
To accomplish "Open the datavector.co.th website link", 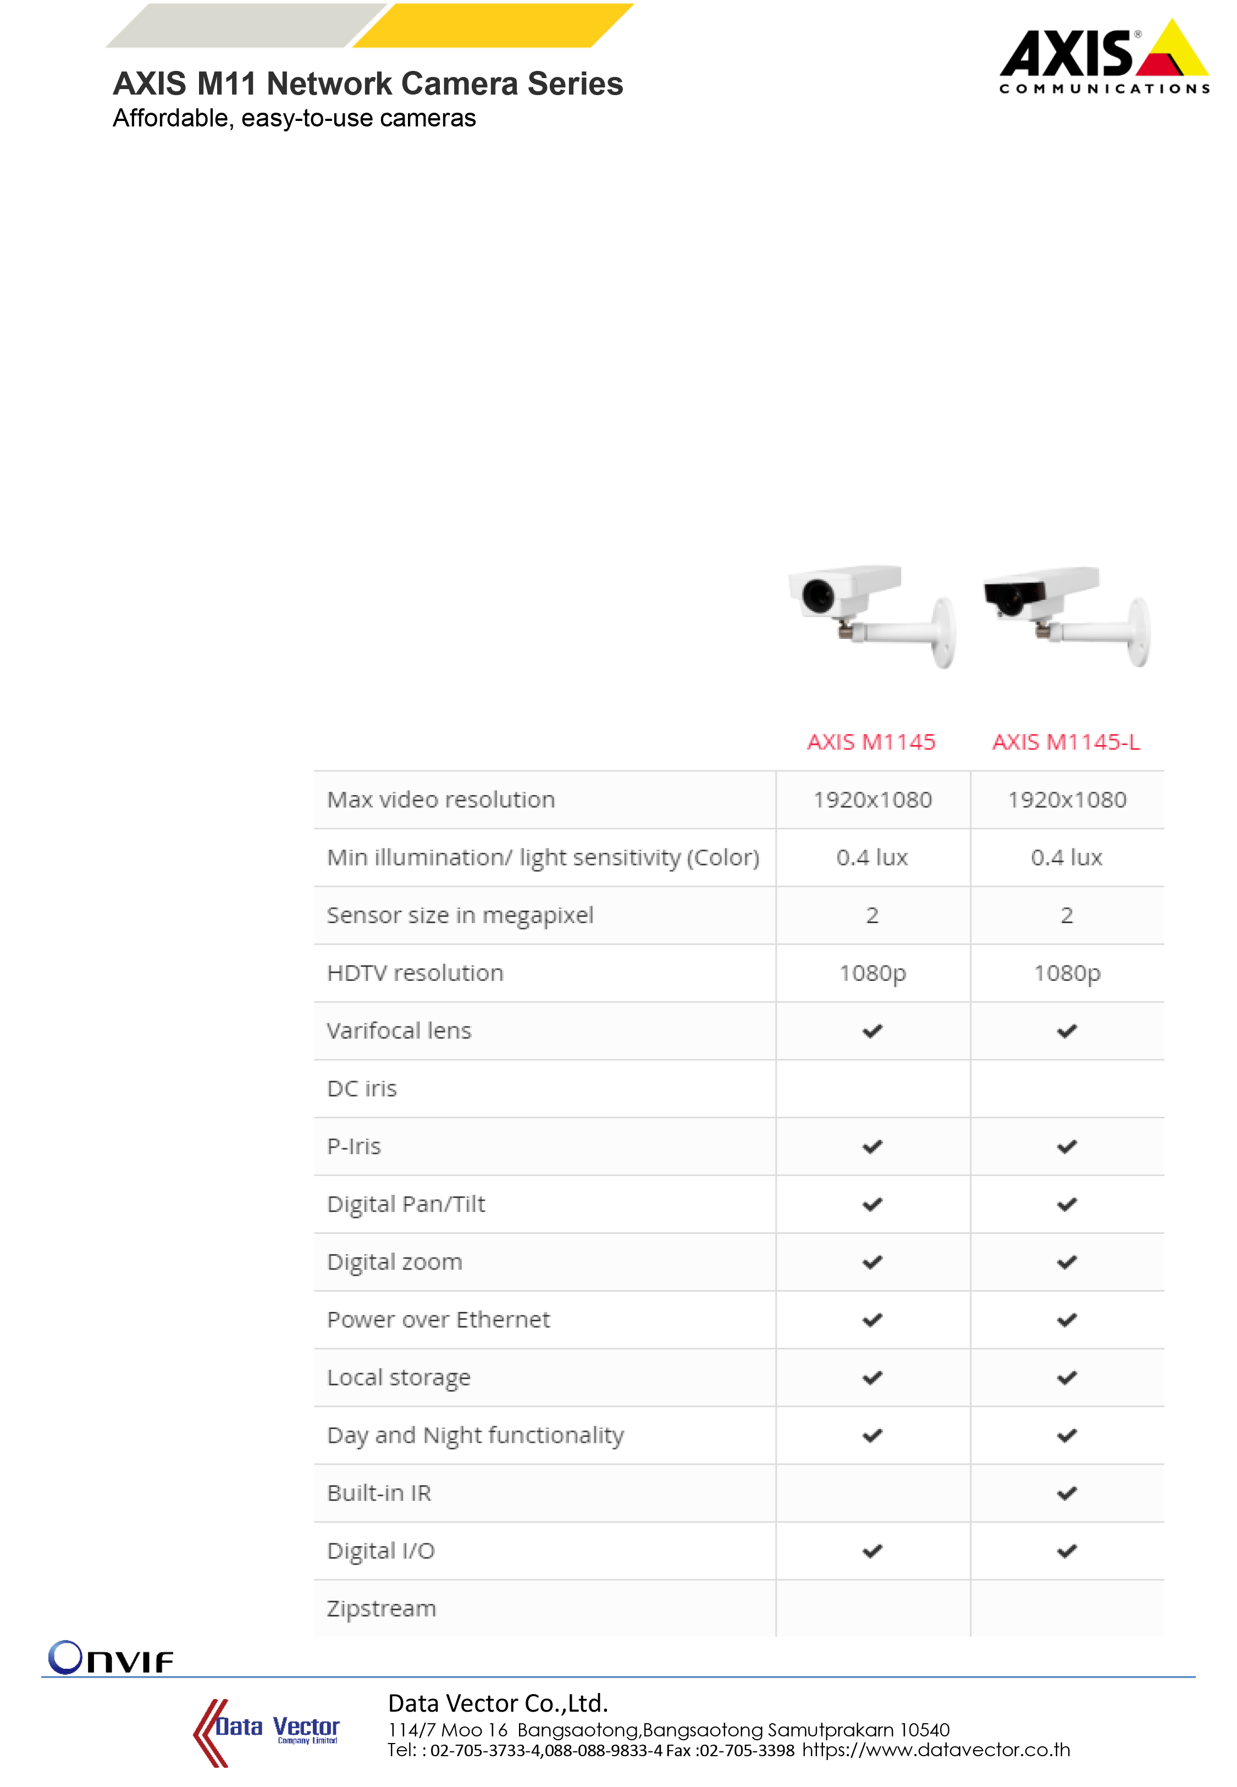I will click(x=936, y=1750).
